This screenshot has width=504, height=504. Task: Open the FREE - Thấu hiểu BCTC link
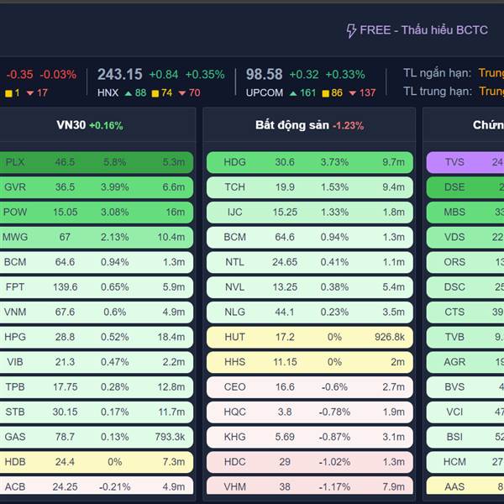417,30
